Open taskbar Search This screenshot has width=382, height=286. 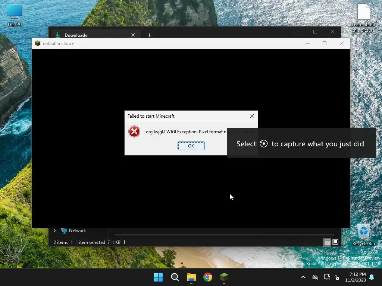pos(175,277)
